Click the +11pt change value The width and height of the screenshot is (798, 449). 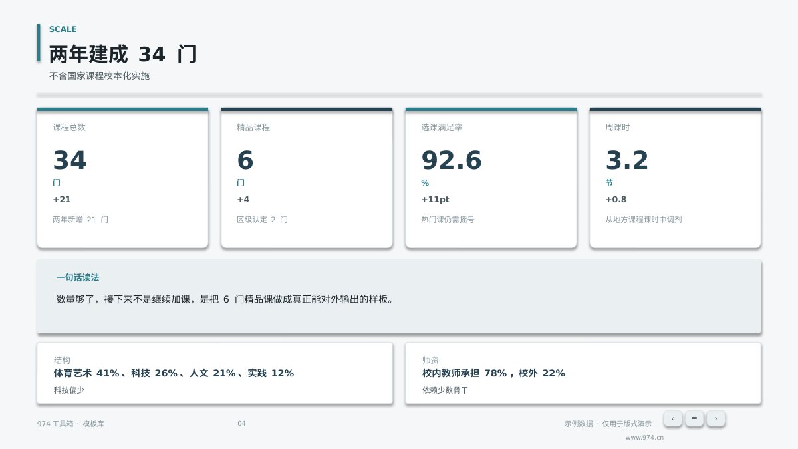[x=436, y=200]
